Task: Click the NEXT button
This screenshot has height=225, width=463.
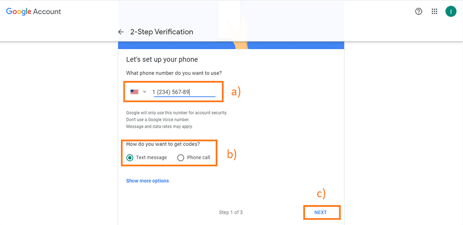Action: coord(320,212)
